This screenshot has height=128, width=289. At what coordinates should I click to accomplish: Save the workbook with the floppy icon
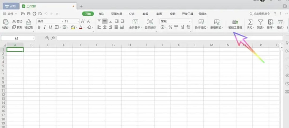[x=29, y=14]
